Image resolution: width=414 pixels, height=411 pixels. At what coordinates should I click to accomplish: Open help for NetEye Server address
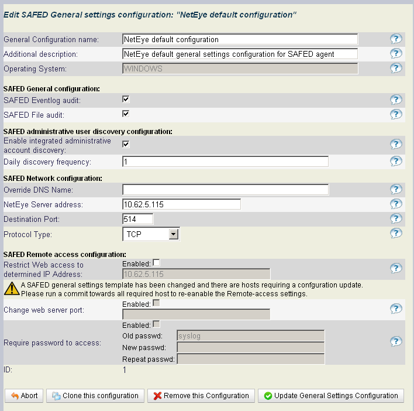(396, 204)
